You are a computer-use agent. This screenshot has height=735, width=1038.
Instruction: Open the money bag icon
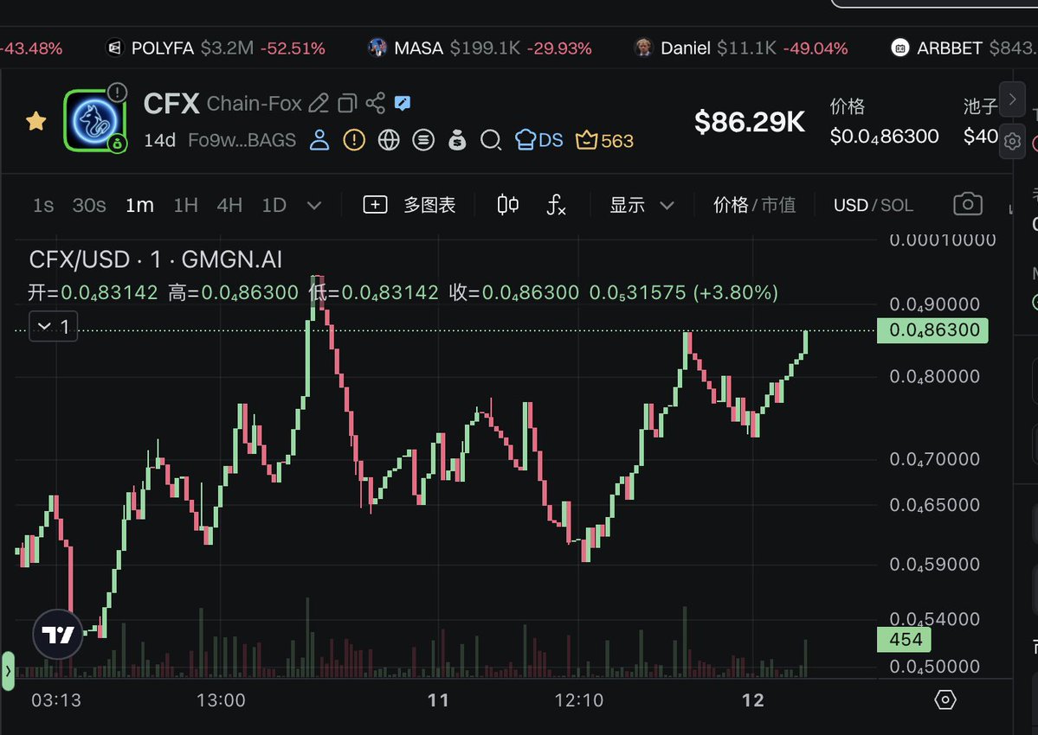pos(457,140)
